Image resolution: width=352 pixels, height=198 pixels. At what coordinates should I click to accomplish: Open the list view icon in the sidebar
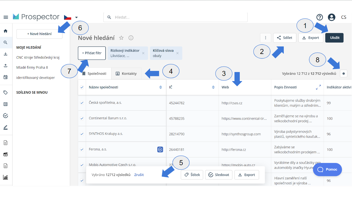point(6,104)
